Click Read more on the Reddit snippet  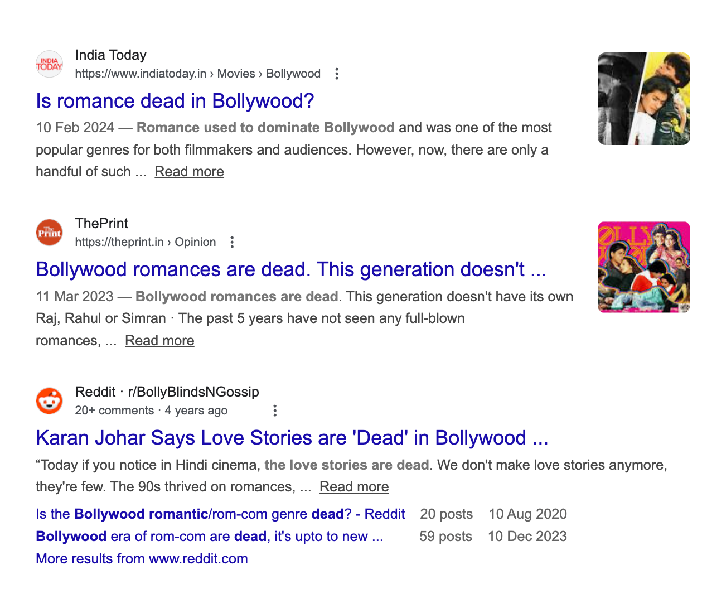click(354, 486)
